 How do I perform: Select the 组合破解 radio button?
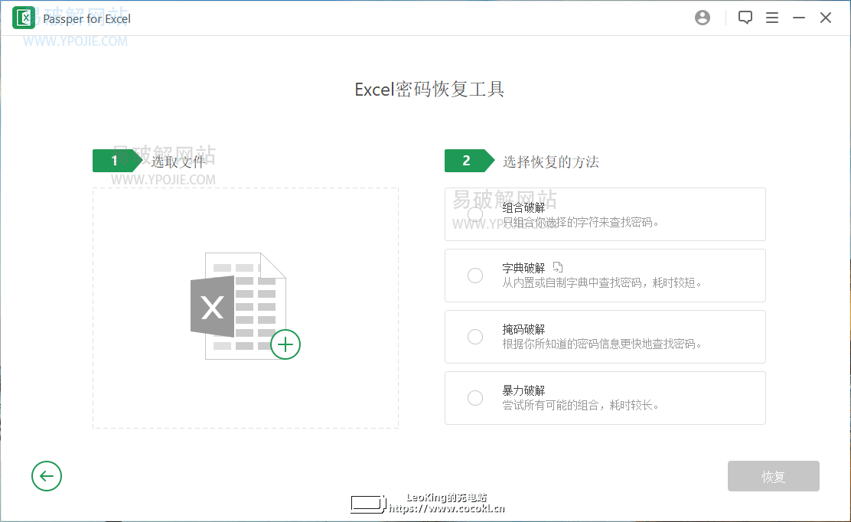[x=475, y=214]
